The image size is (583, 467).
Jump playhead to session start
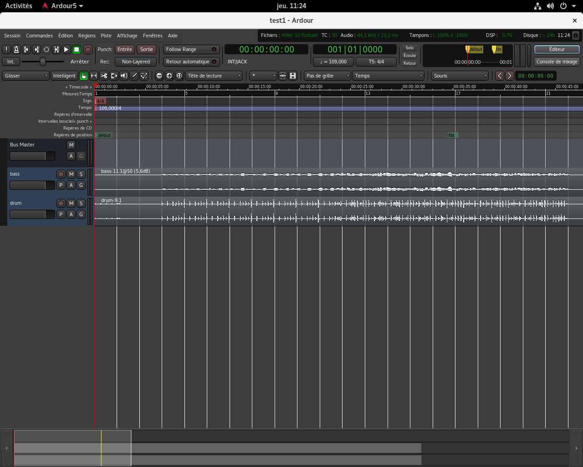point(26,49)
